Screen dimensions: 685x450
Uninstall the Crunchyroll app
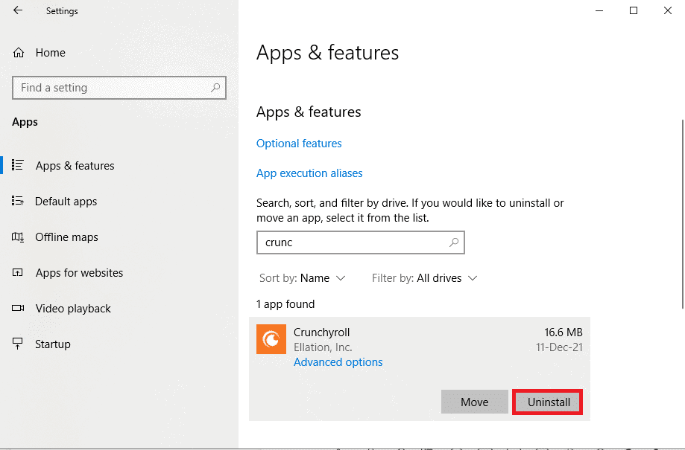(x=547, y=402)
